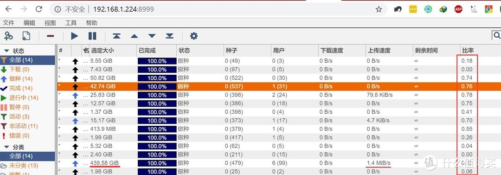Sort by 种子 column header
Viewport: 501px width, 175px height.
point(247,51)
